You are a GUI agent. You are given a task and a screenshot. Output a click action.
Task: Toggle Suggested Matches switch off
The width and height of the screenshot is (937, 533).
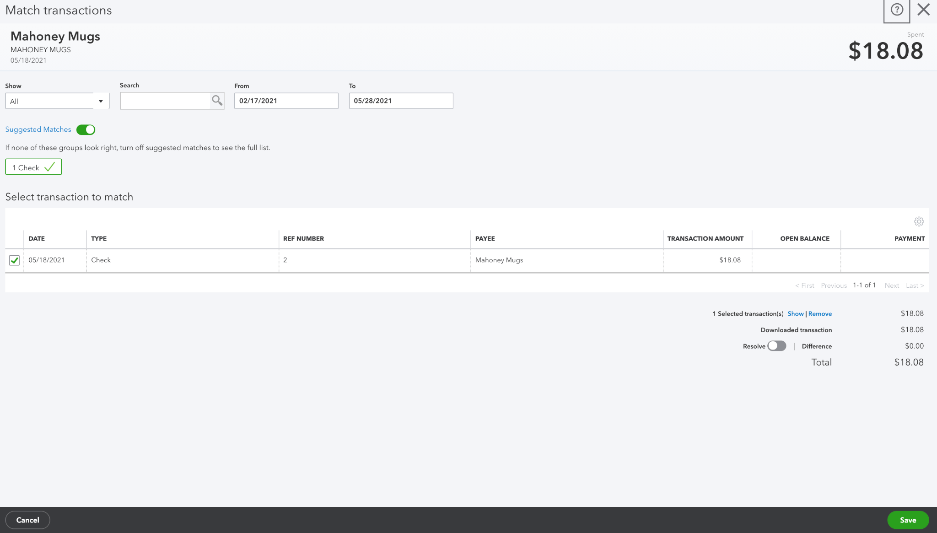[x=86, y=129]
